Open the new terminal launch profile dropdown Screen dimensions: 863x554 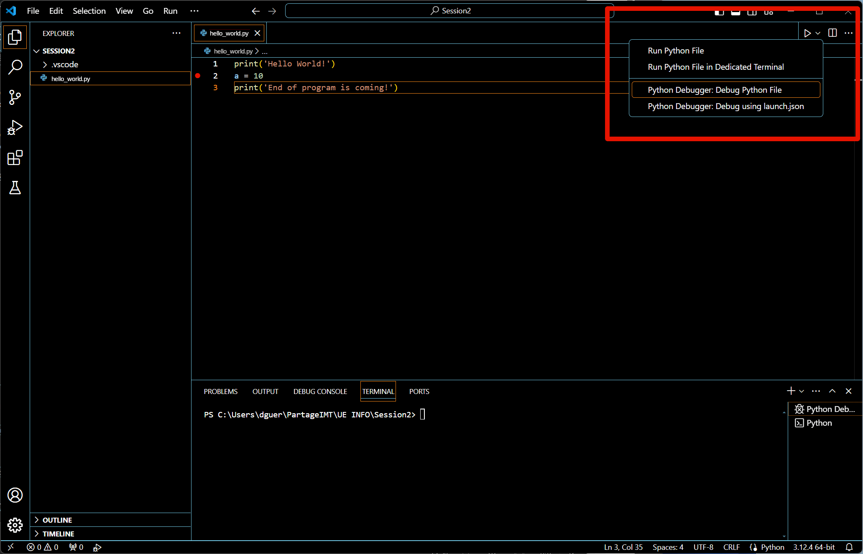pyautogui.click(x=802, y=391)
